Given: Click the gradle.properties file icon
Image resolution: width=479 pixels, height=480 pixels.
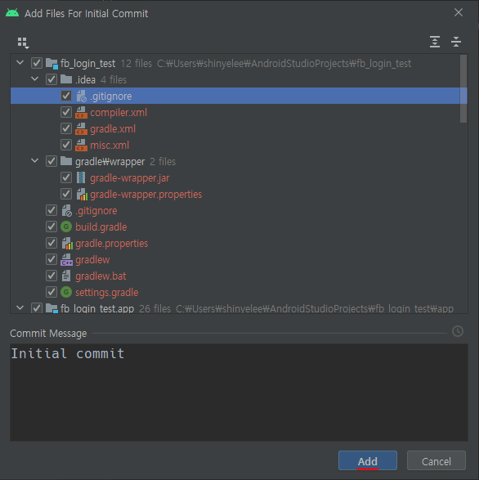Looking at the screenshot, I should (67, 244).
